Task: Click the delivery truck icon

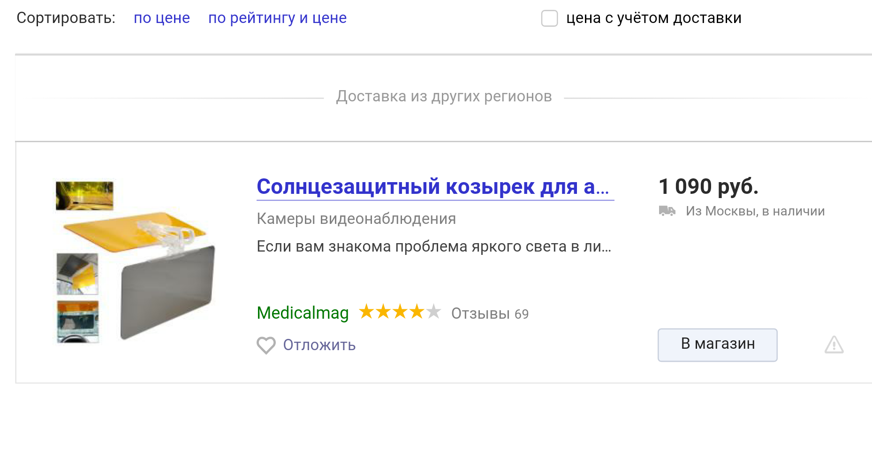Action: coord(667,211)
